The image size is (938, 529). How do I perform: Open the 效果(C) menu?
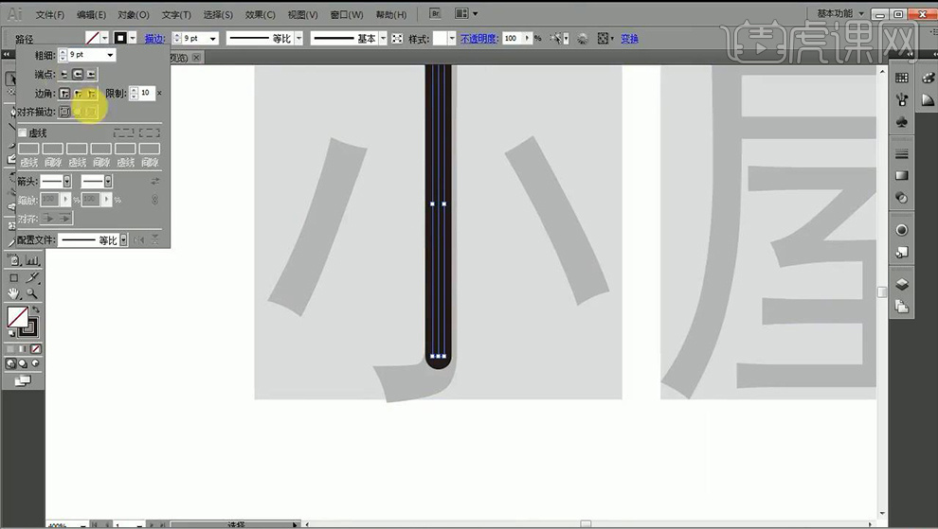(x=260, y=15)
